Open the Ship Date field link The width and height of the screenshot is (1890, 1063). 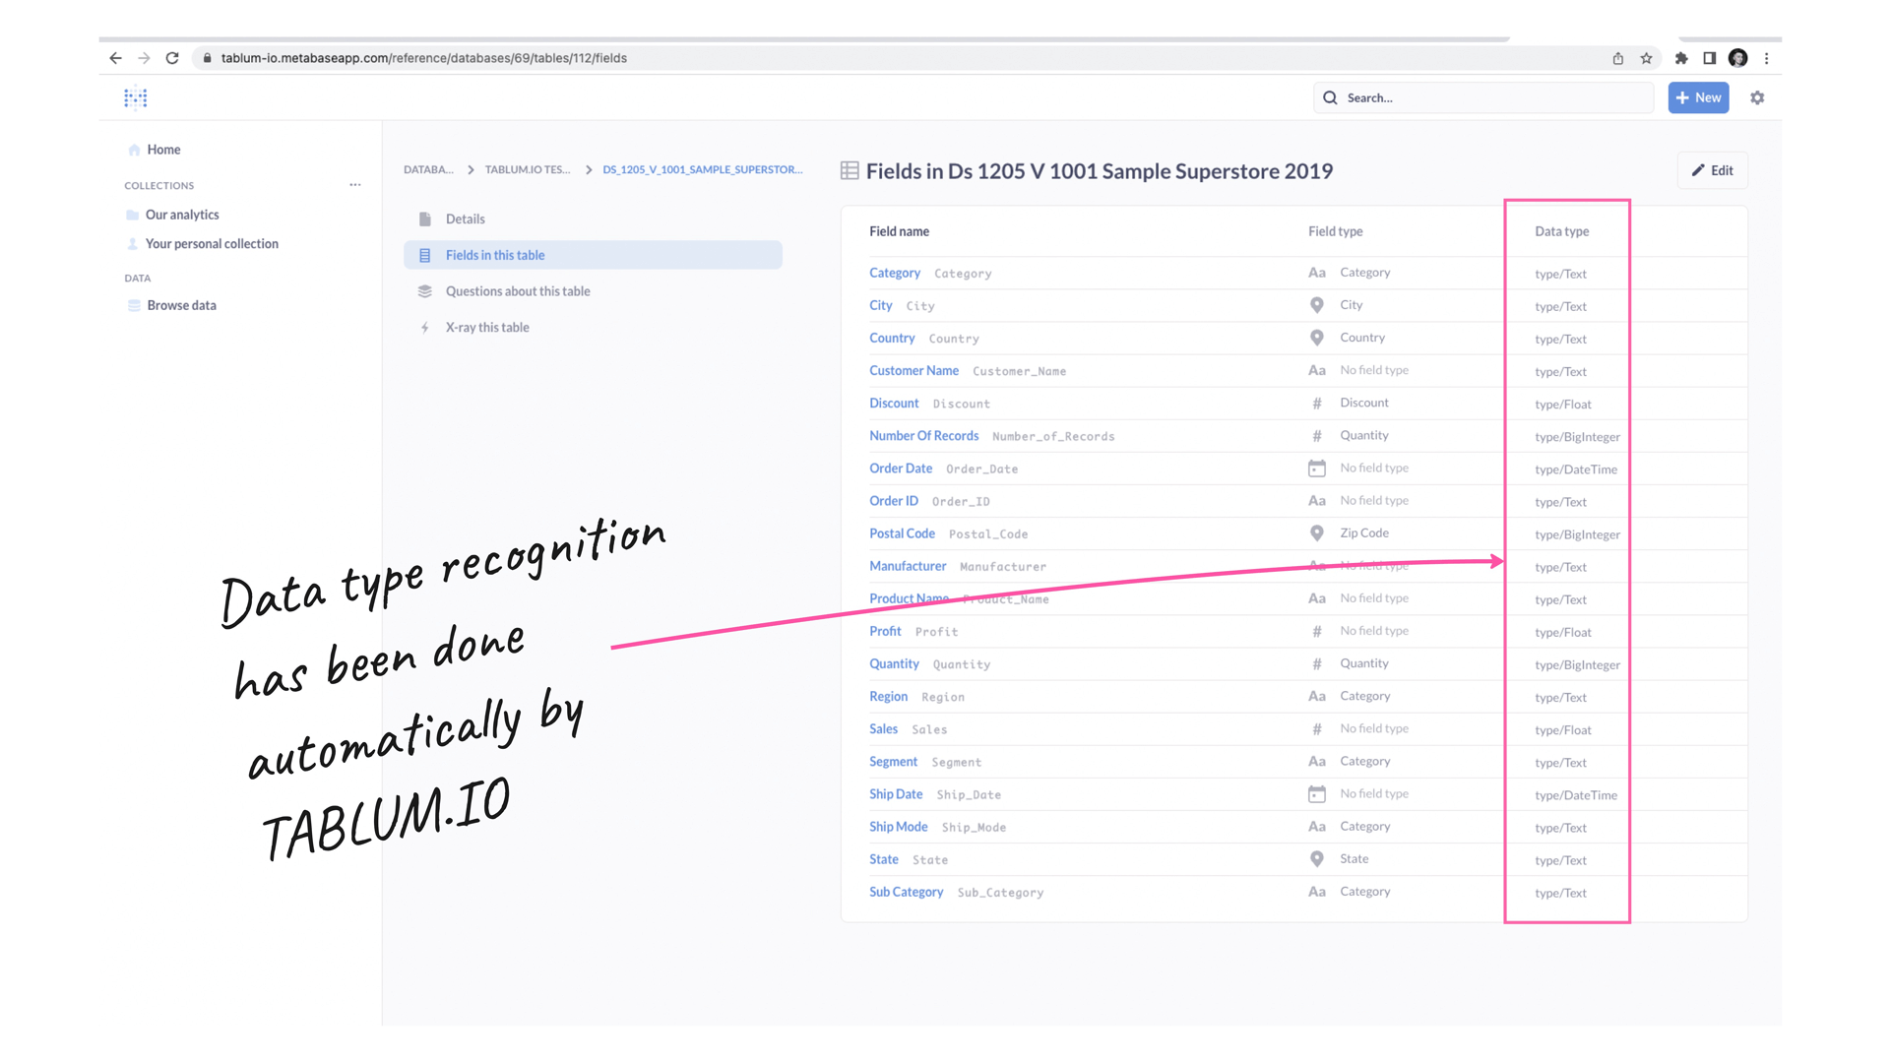(x=896, y=794)
